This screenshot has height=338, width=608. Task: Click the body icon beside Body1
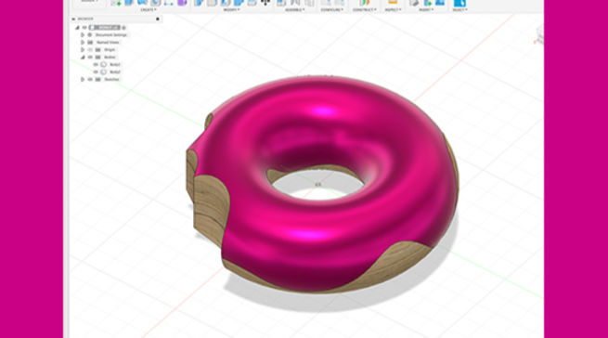click(x=104, y=64)
